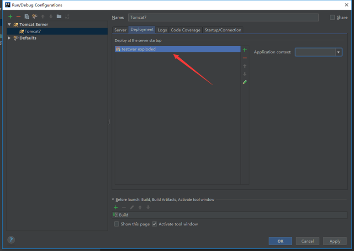The image size is (354, 251).
Task: Move configuration up in the left toolbar
Action: click(x=43, y=16)
